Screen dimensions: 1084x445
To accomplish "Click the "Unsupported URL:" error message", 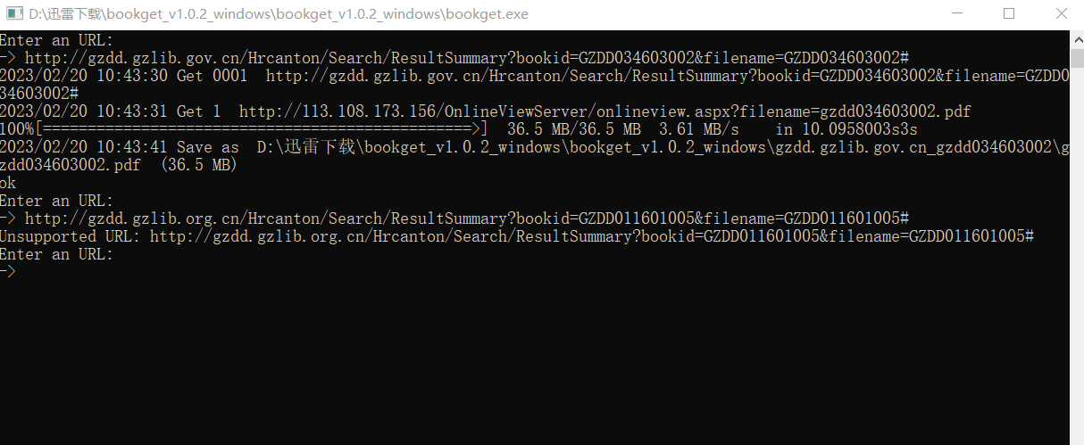I will tap(71, 236).
